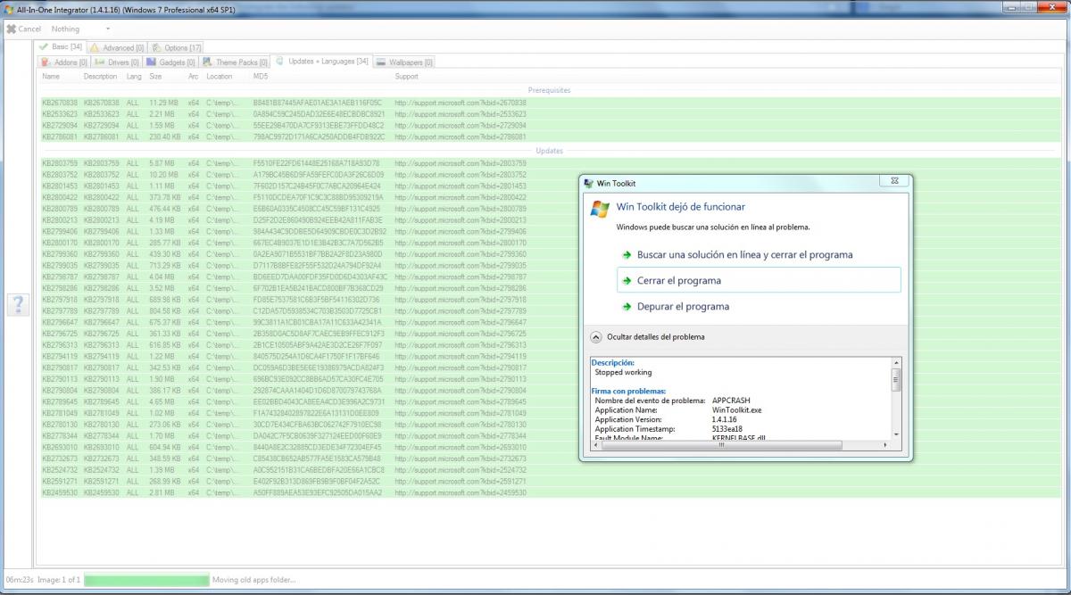Sort list by MD5 column header
The image size is (1071, 595).
[261, 77]
